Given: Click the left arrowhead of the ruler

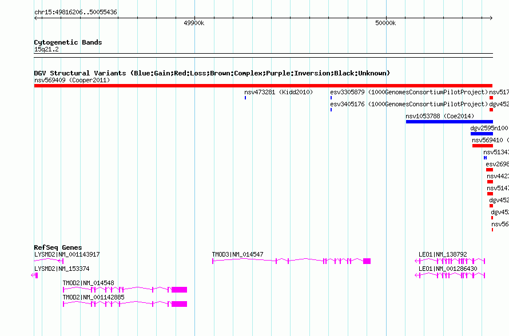Looking at the screenshot, I should click(x=35, y=18).
